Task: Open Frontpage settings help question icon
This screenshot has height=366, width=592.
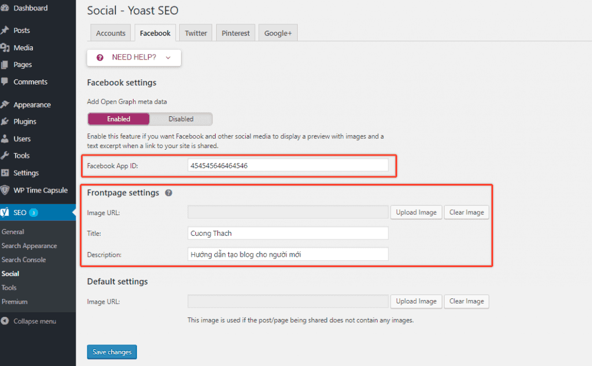Action: (169, 193)
